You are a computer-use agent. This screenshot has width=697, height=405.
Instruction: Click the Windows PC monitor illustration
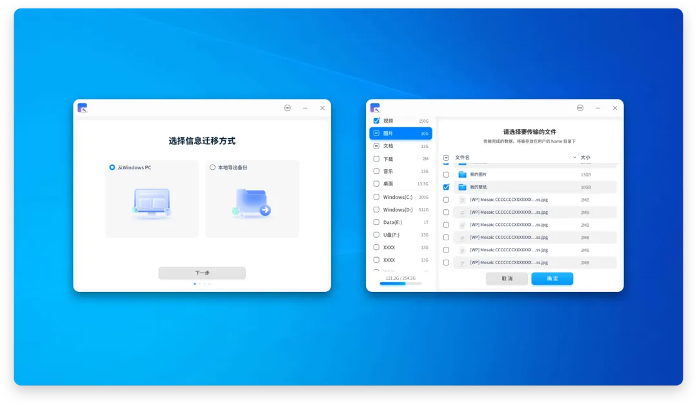click(152, 203)
